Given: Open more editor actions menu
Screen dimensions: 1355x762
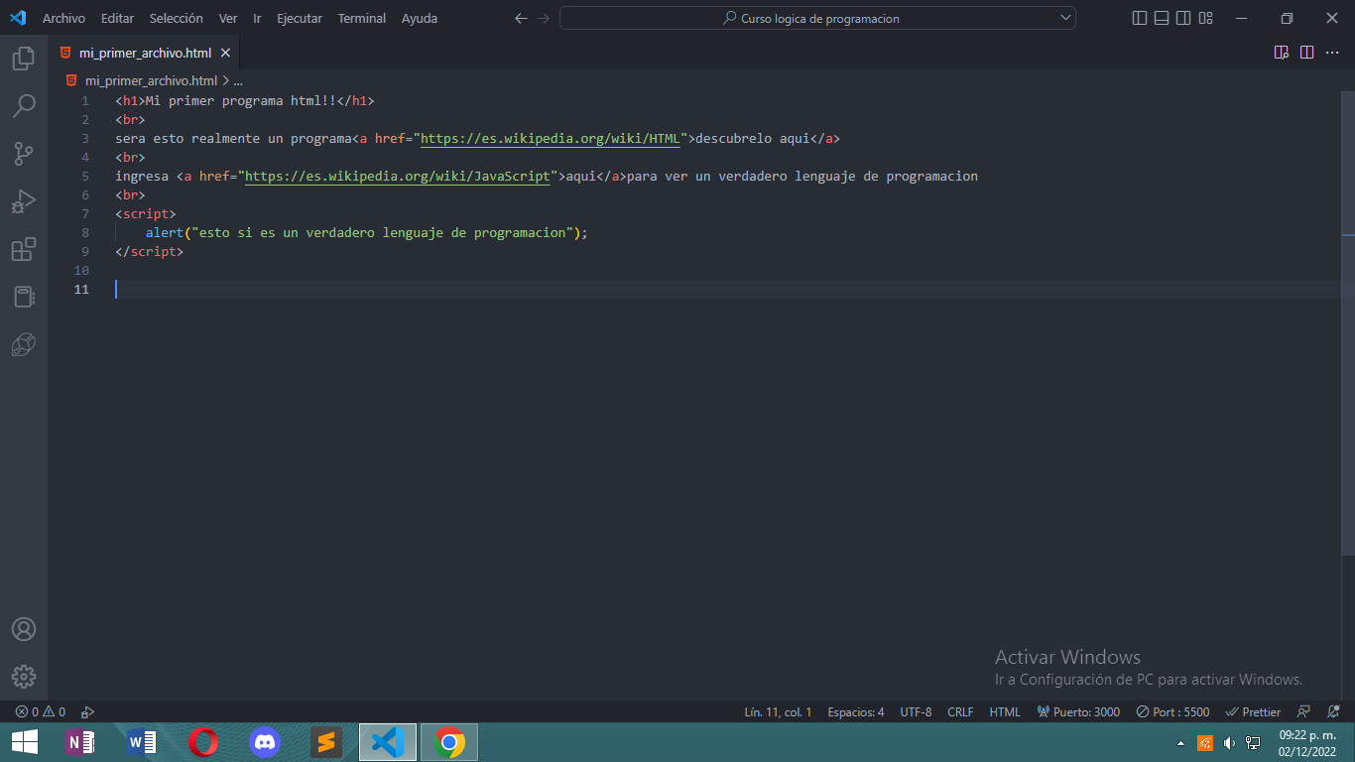Looking at the screenshot, I should (x=1333, y=53).
